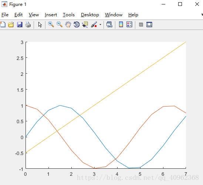Click the x-axis label 5
The width and height of the screenshot is (203, 185).
tap(140, 174)
